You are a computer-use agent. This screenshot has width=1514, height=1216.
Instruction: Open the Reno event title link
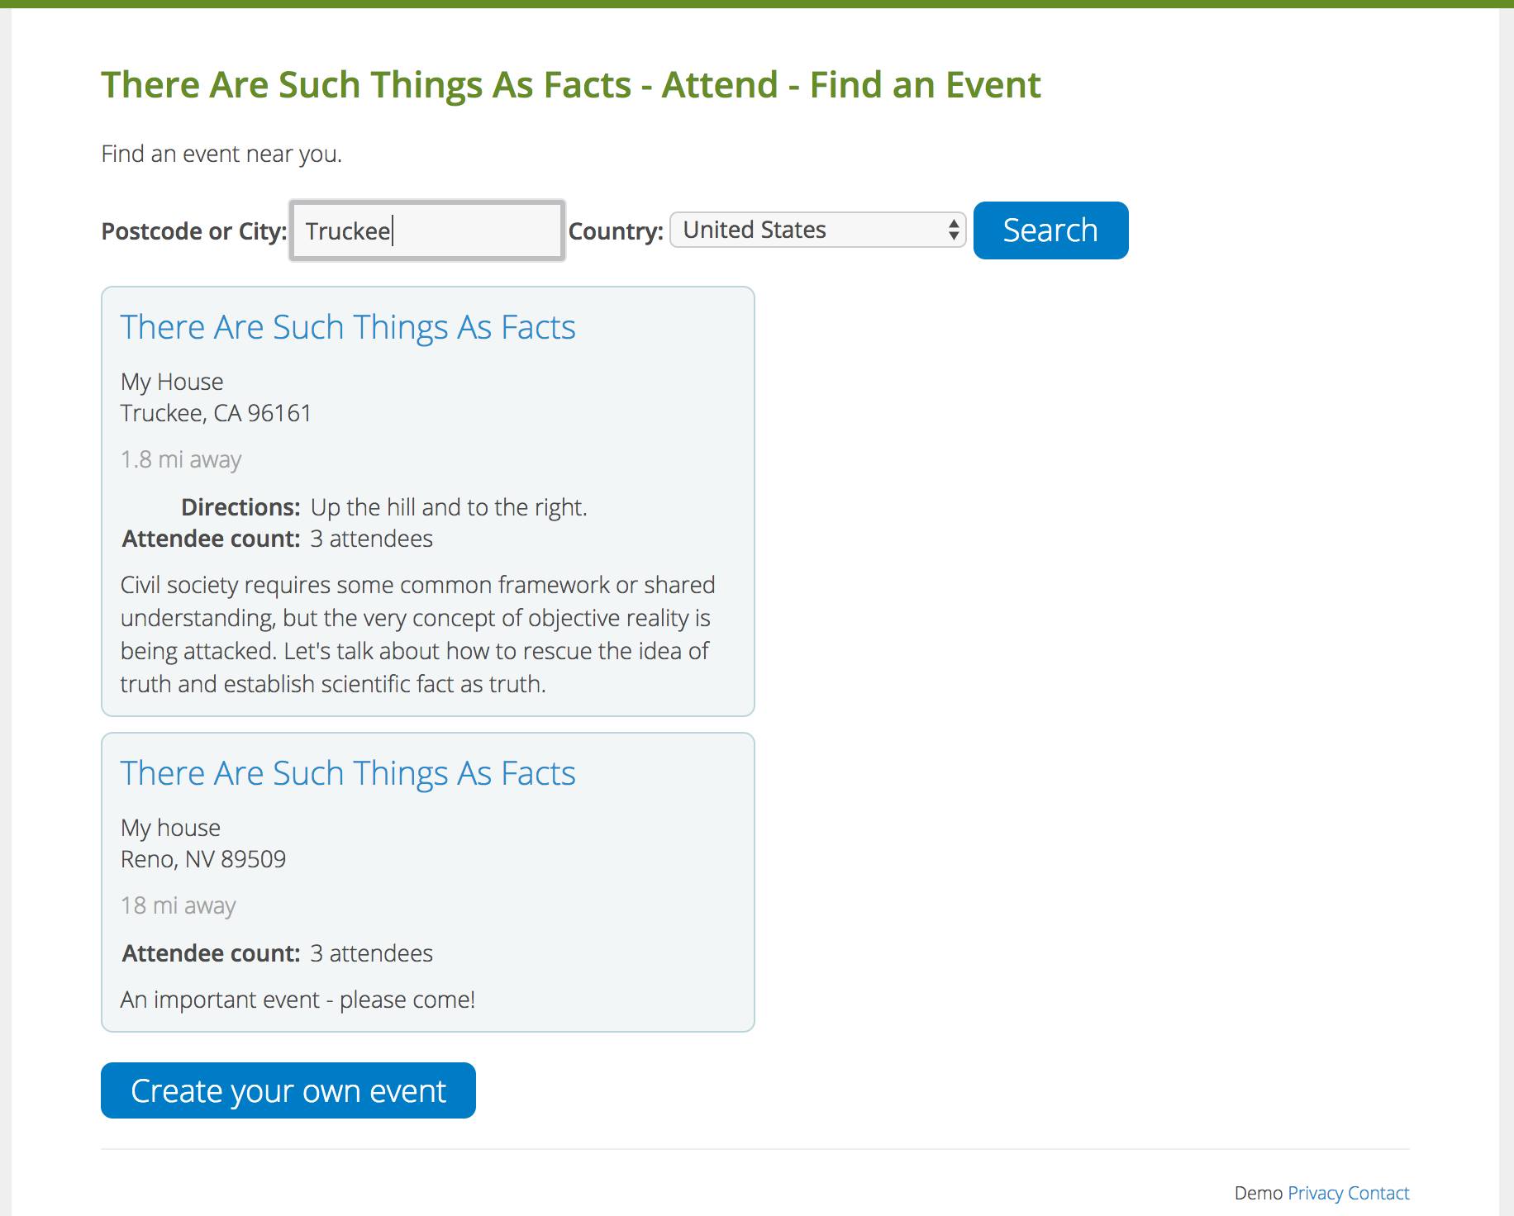pos(347,773)
